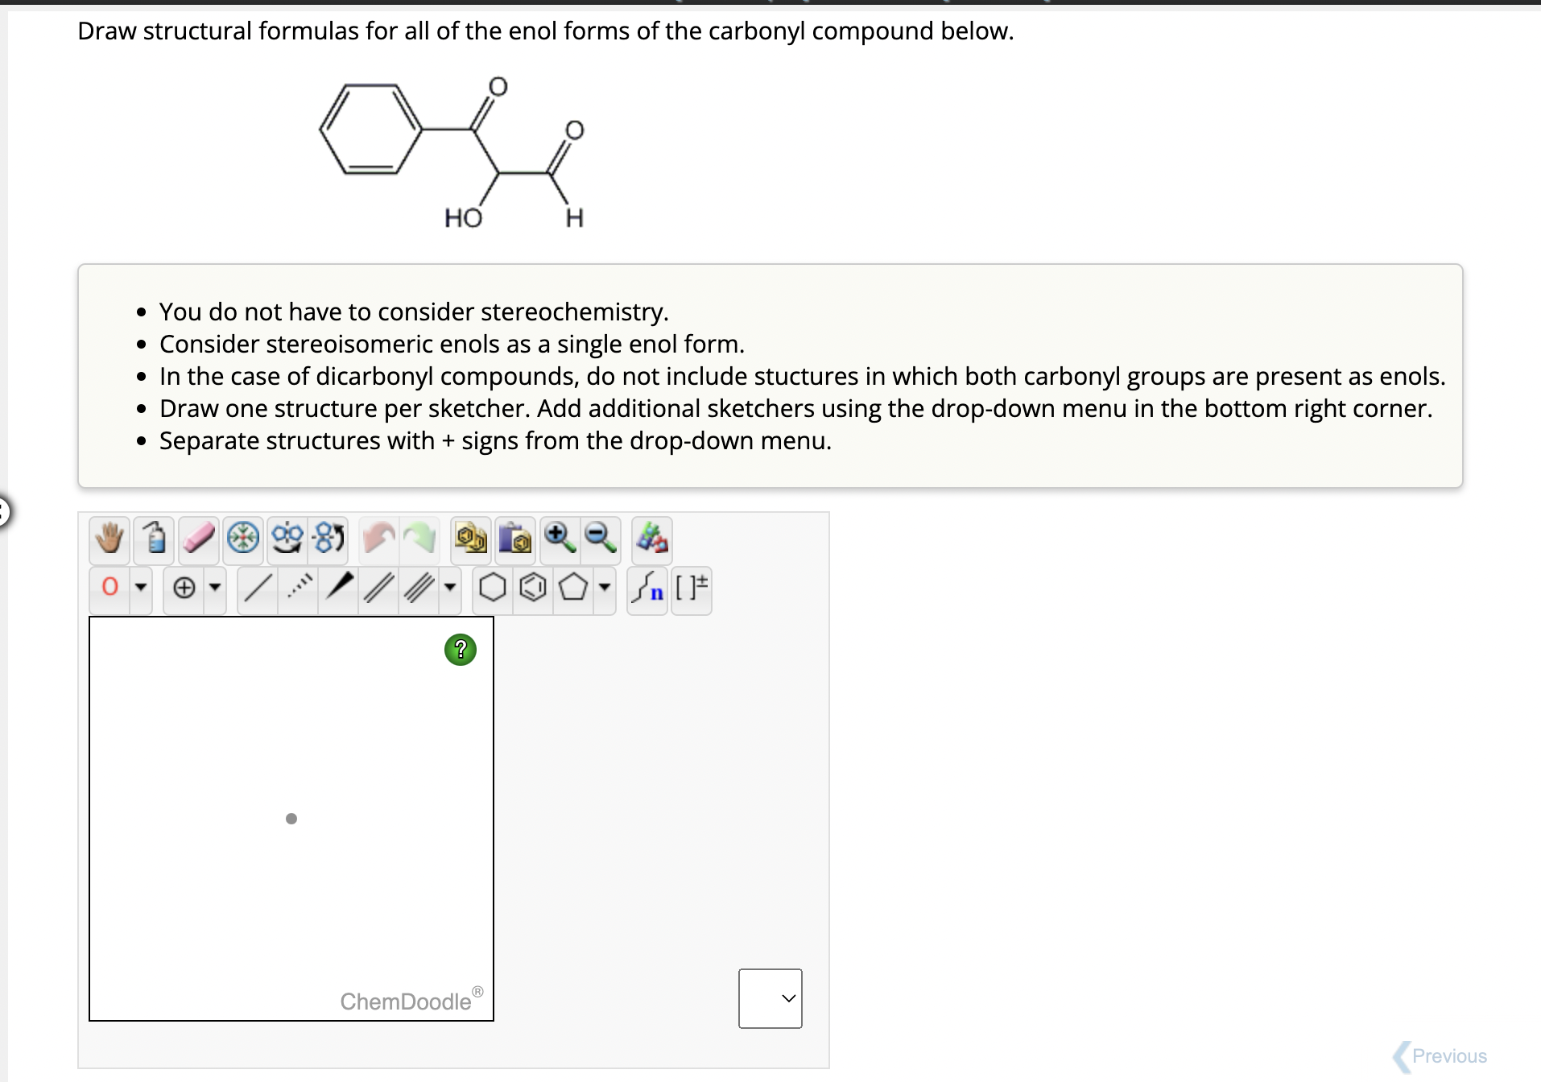
Task: Select the eraser tool
Action: coord(198,539)
